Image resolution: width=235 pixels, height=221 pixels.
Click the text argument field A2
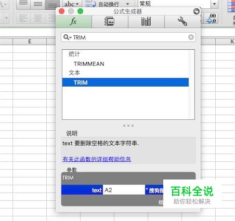point(124,190)
